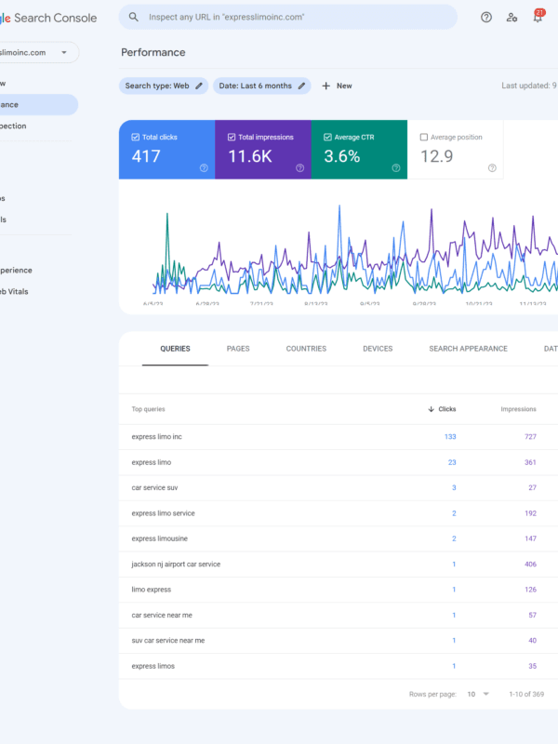Sort by the Impressions column header

(518, 409)
